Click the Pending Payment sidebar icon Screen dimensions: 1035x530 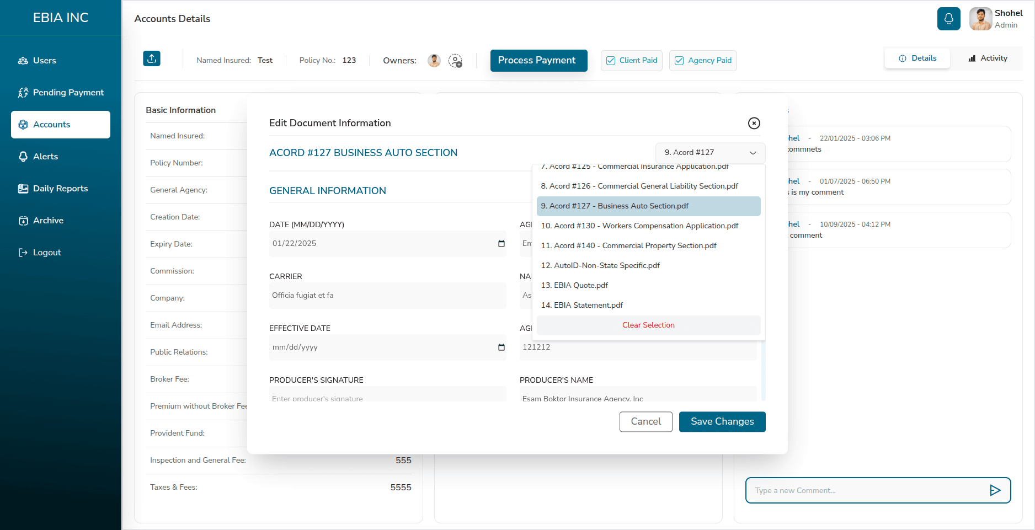click(23, 93)
